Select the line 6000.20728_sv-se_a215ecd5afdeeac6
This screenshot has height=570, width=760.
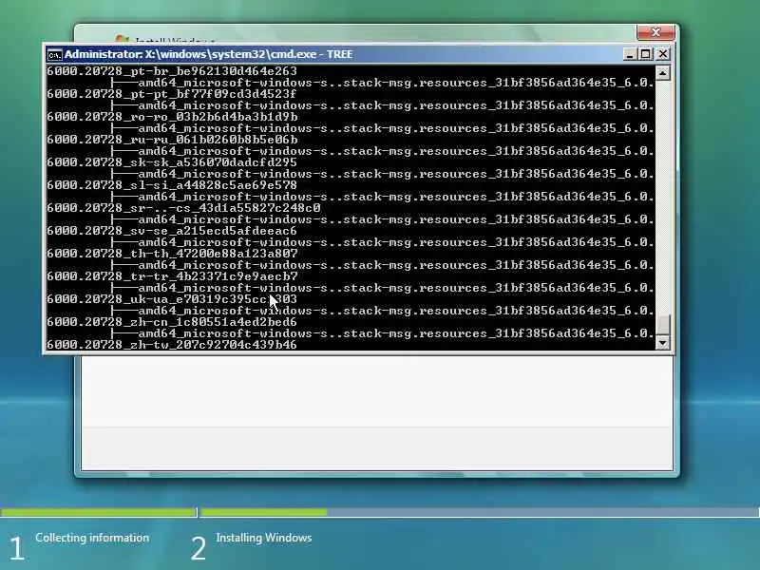172,231
